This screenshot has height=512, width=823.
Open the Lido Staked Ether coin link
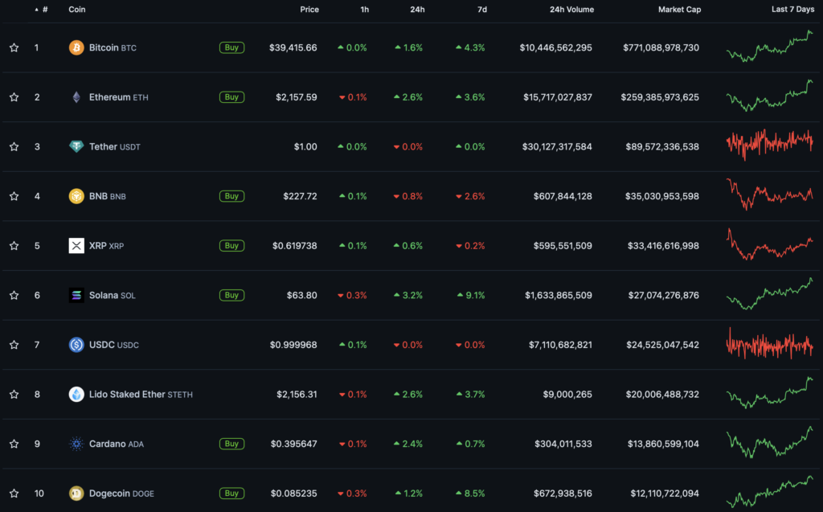click(x=127, y=395)
